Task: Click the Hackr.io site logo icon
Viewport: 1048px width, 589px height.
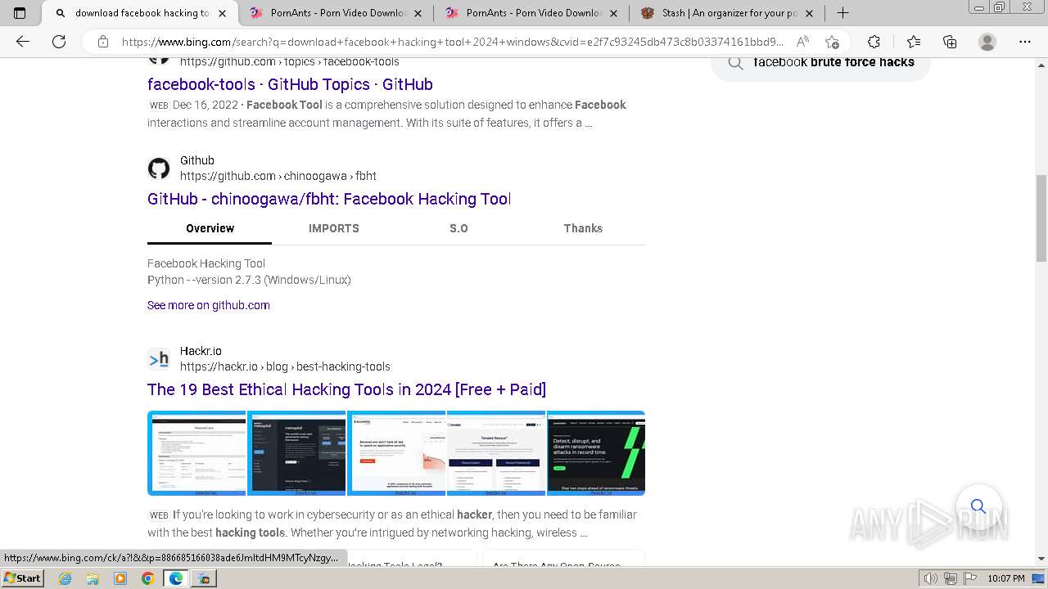Action: click(x=159, y=359)
